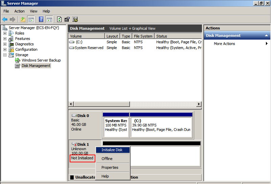Viewport: 271px width, 184px height.
Task: Click NTFS in the System Reserved row
Action: pyautogui.click(x=138, y=48)
